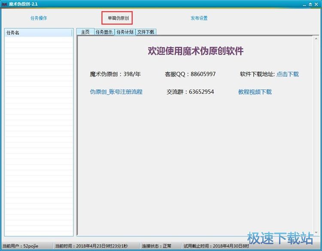This screenshot has width=322, height=251.
Task: Open the 任务操作 menu
Action: (x=39, y=18)
